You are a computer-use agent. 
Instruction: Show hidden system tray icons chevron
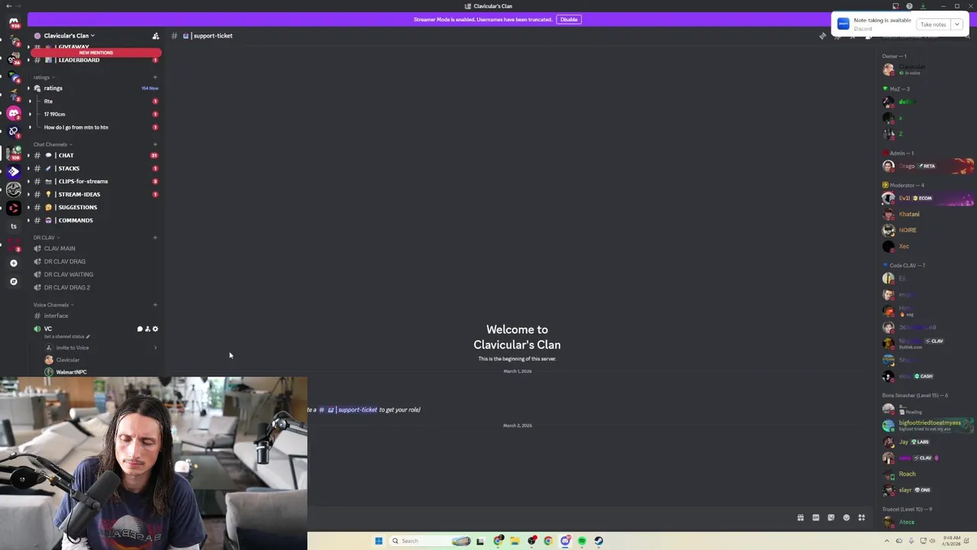point(887,541)
